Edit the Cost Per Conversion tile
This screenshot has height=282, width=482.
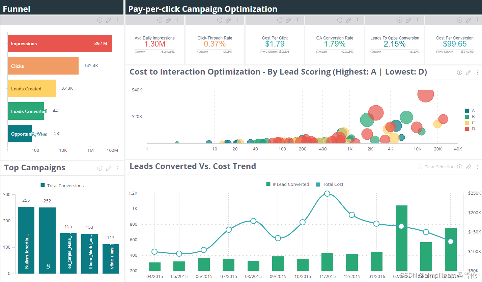coord(469,20)
